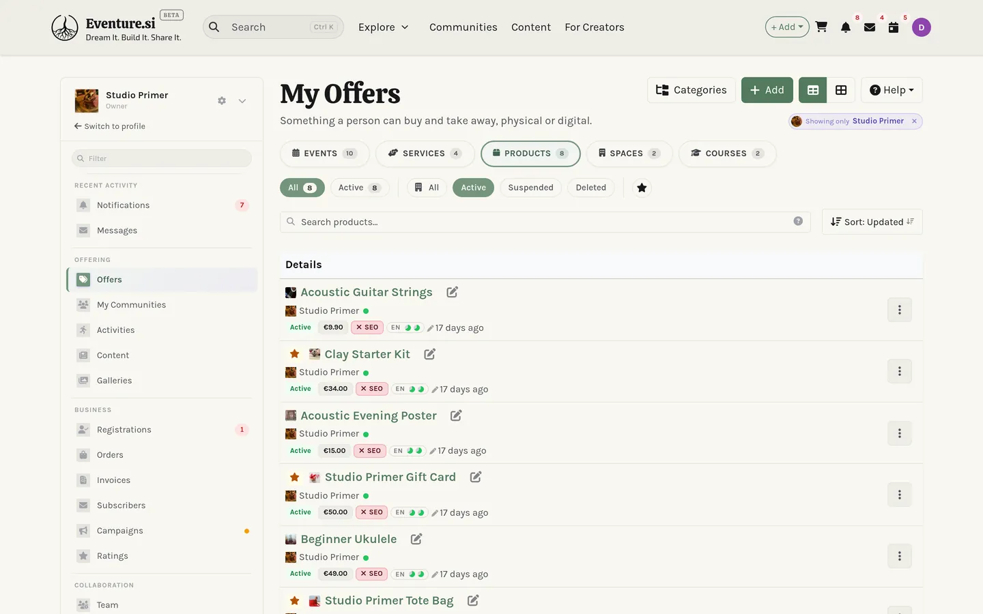This screenshot has height=614, width=983.
Task: Edit the Studio Primer Gift Card product
Action: [476, 477]
